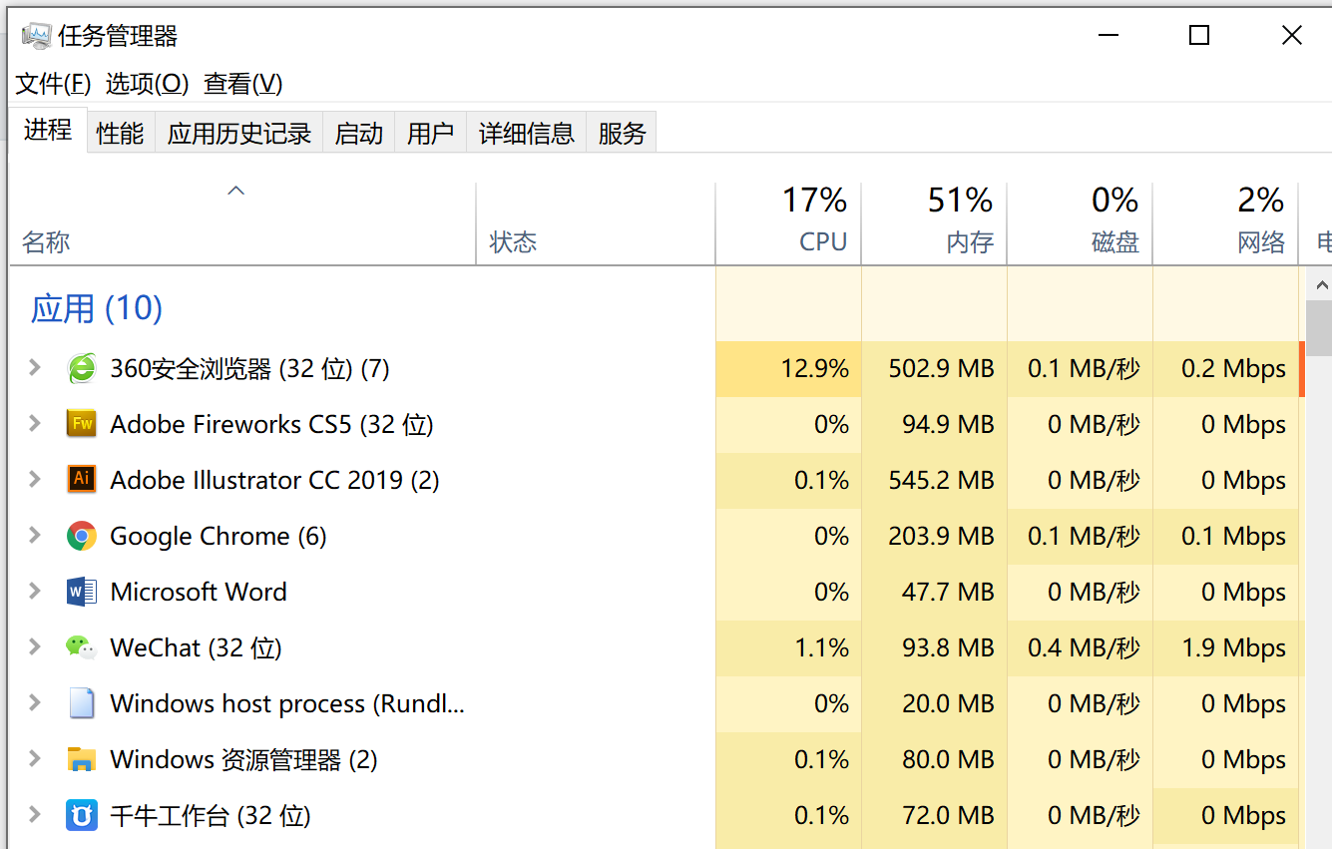1332x849 pixels.
Task: Click the scrollbar up arrow
Action: point(1319,283)
